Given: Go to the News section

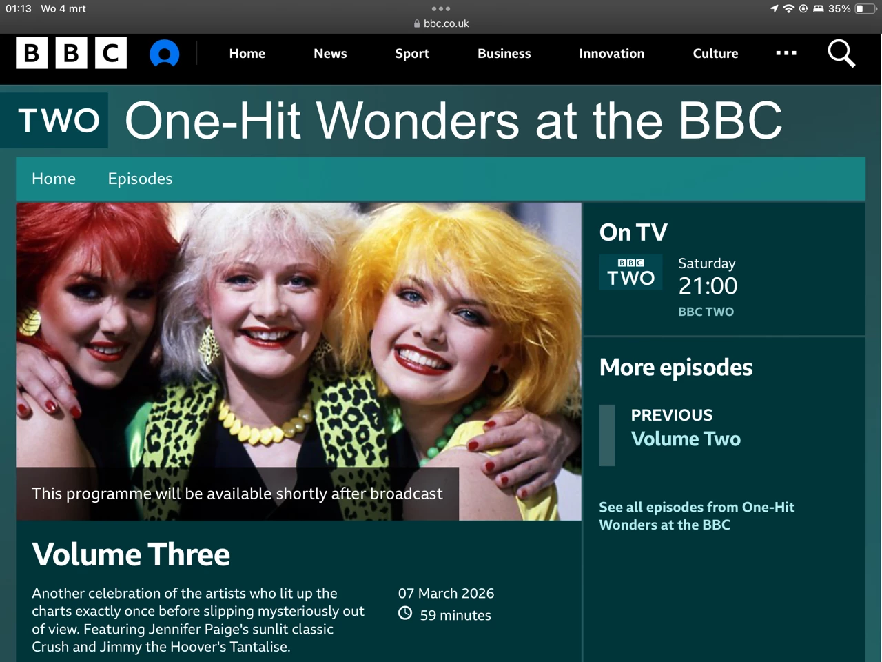Looking at the screenshot, I should pyautogui.click(x=330, y=53).
